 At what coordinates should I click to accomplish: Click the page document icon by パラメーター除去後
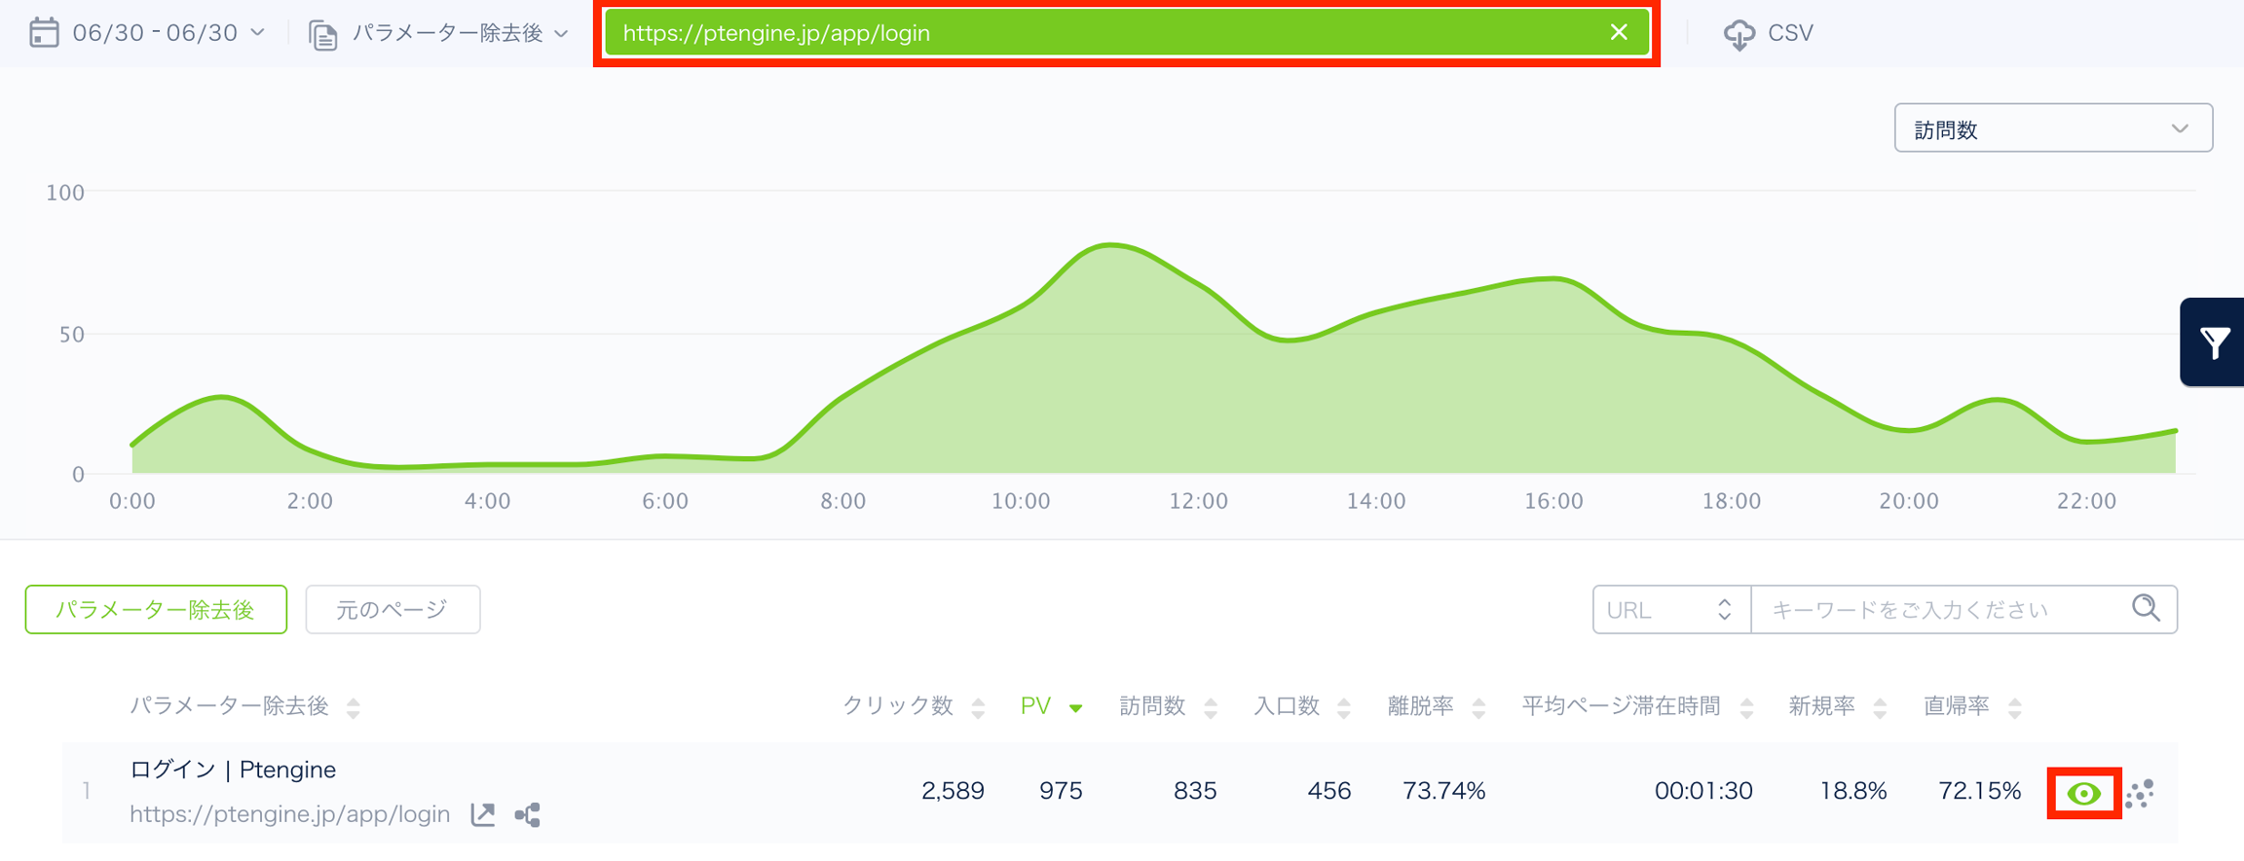[x=322, y=34]
